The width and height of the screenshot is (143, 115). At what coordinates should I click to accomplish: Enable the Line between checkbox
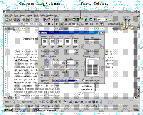point(85,51)
